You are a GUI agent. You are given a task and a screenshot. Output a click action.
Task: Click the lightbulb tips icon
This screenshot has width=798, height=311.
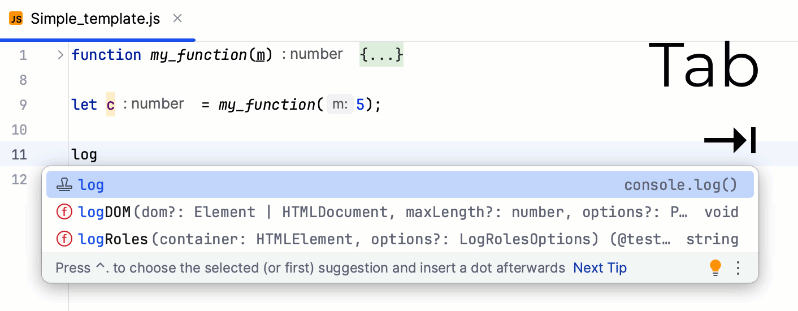tap(715, 267)
